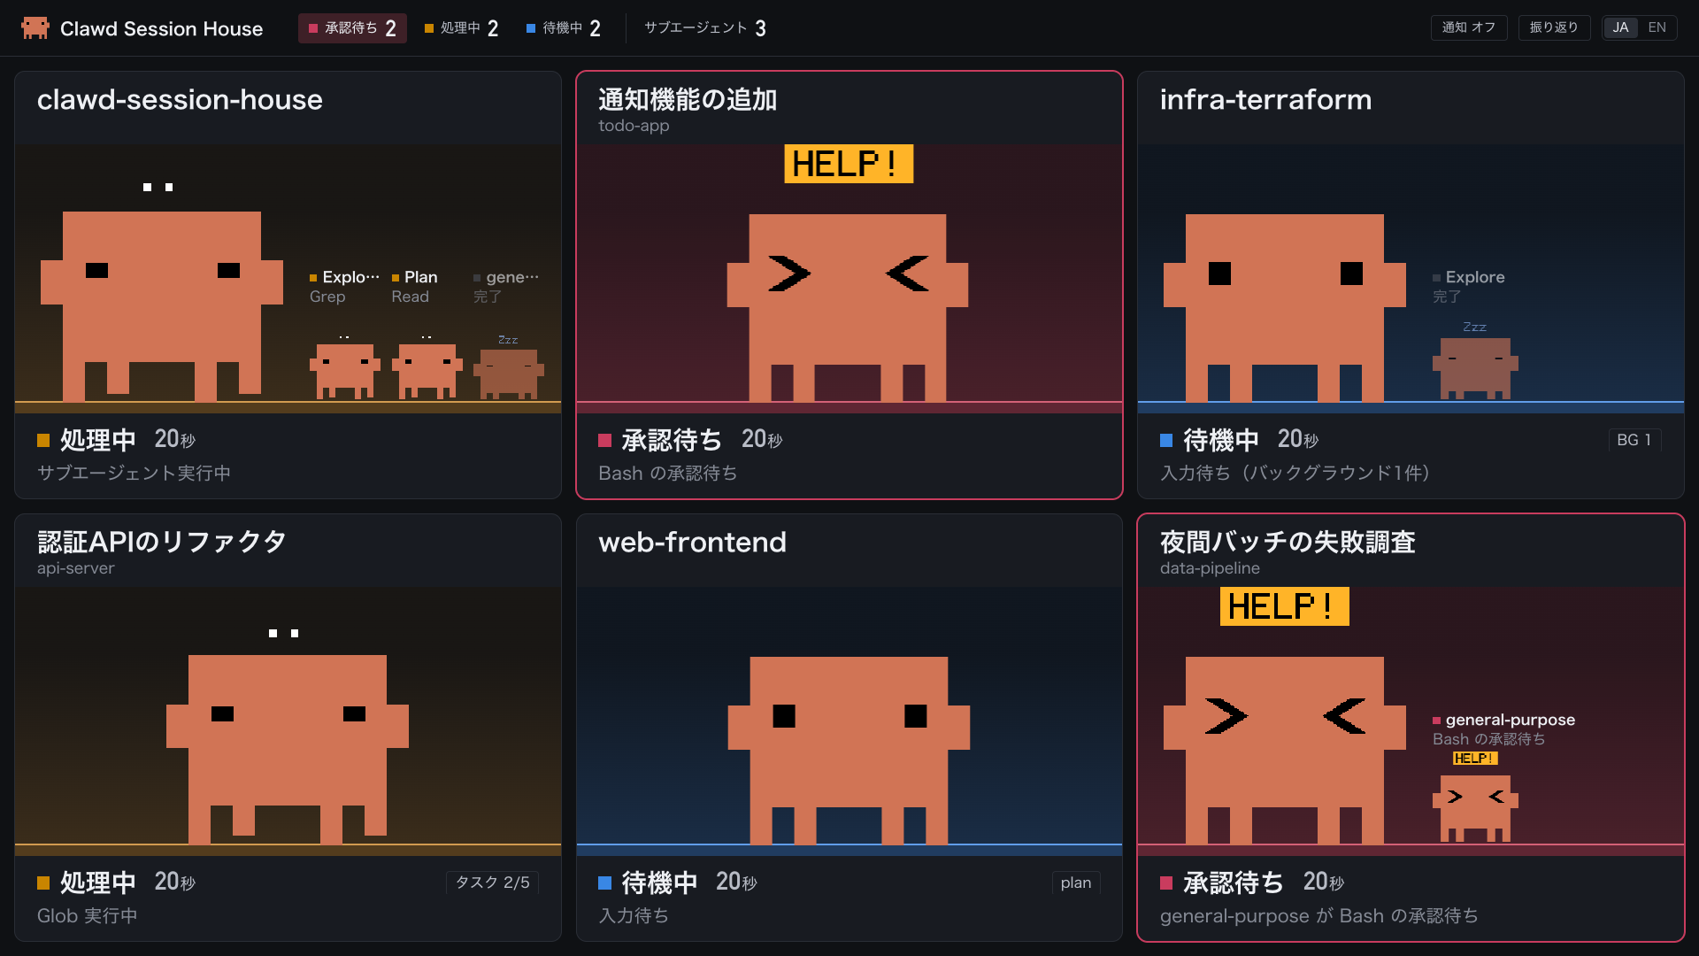Image resolution: width=1699 pixels, height=956 pixels.
Task: Click the main crab in infra-terraform card
Action: point(1285,307)
